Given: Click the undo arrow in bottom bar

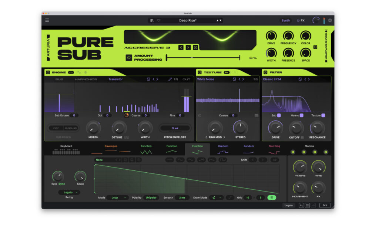Looking at the screenshot, I should coord(301,206).
